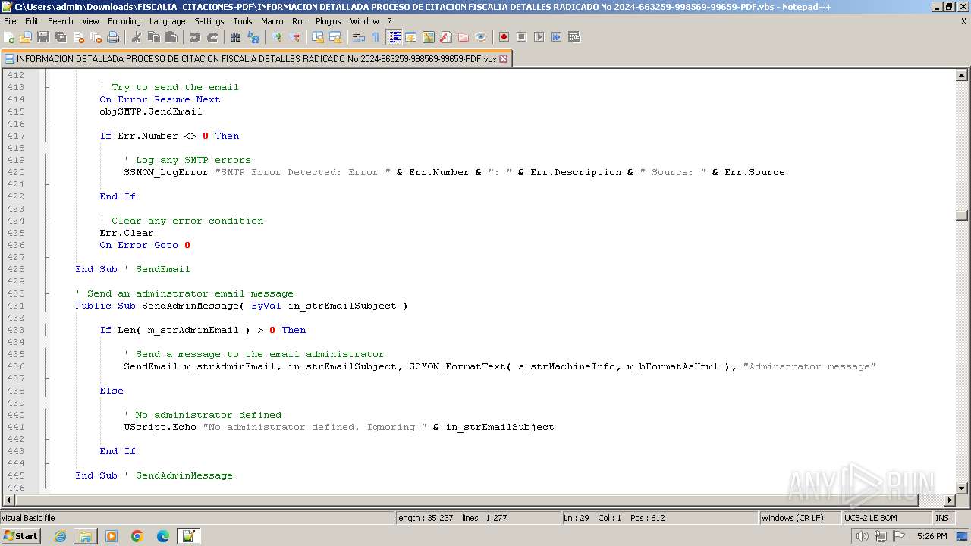Image resolution: width=971 pixels, height=546 pixels.
Task: Open the Window menu
Action: (365, 21)
